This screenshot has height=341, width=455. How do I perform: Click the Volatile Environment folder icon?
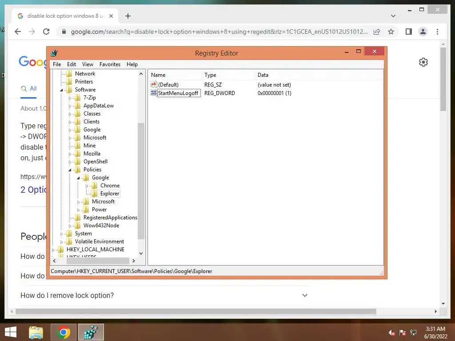(x=69, y=241)
